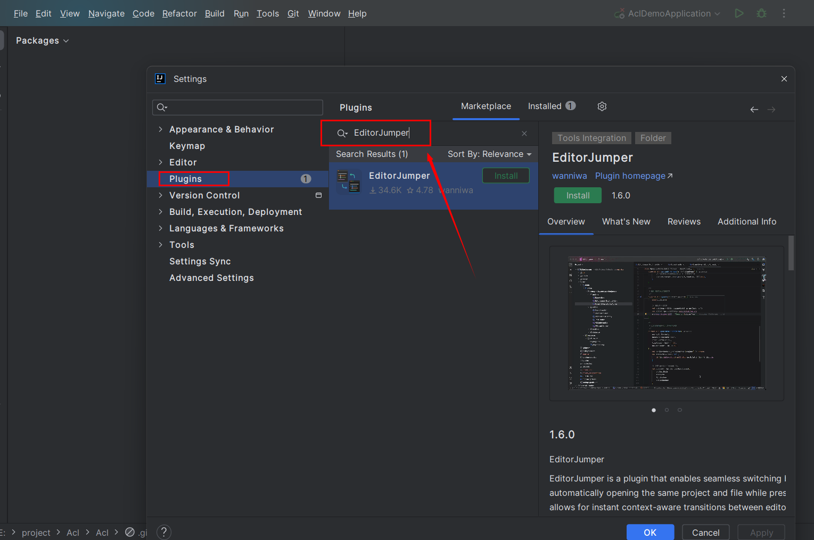Open the Tools menu in menu bar
Screen dimensions: 814x540
point(268,13)
